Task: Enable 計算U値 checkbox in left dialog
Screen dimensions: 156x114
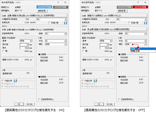Action: (x=49, y=23)
